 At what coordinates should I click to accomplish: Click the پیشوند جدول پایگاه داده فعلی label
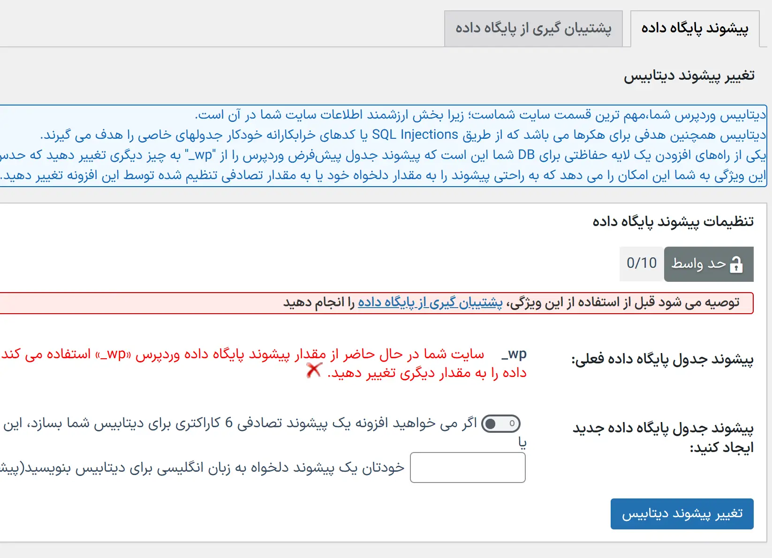click(x=662, y=360)
